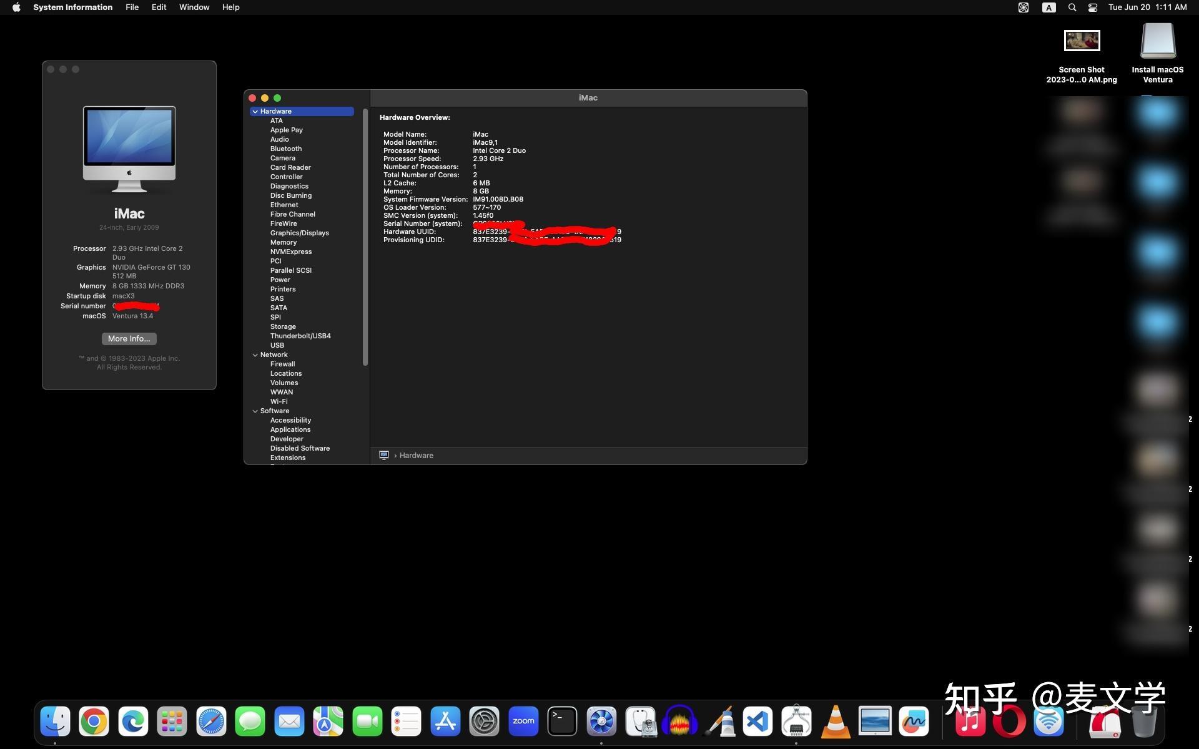
Task: Click the computer icon in the path bar
Action: click(384, 456)
